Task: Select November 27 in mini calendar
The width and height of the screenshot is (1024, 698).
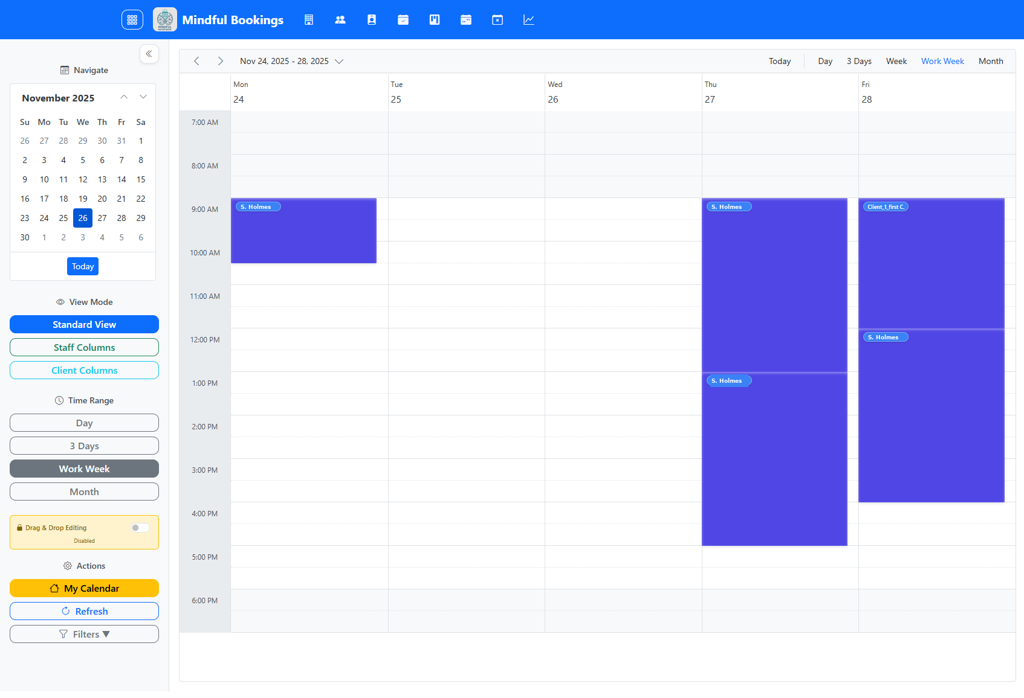Action: tap(102, 218)
